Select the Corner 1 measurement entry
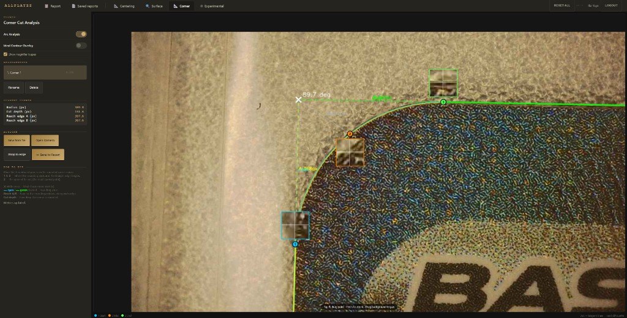Image resolution: width=627 pixels, height=318 pixels. coord(45,73)
